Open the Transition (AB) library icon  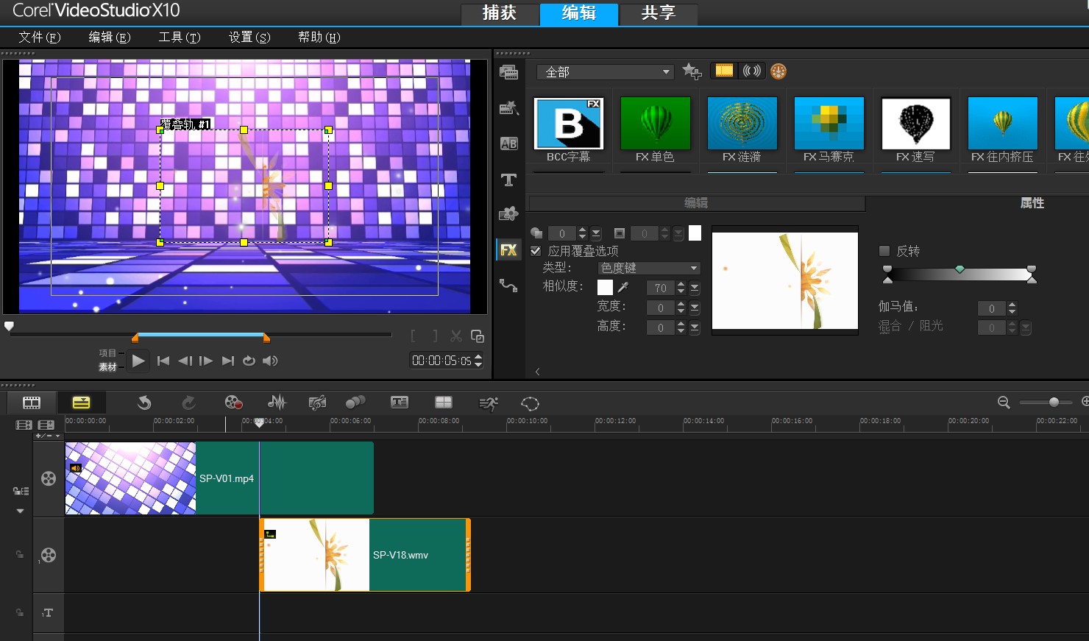pyautogui.click(x=508, y=144)
